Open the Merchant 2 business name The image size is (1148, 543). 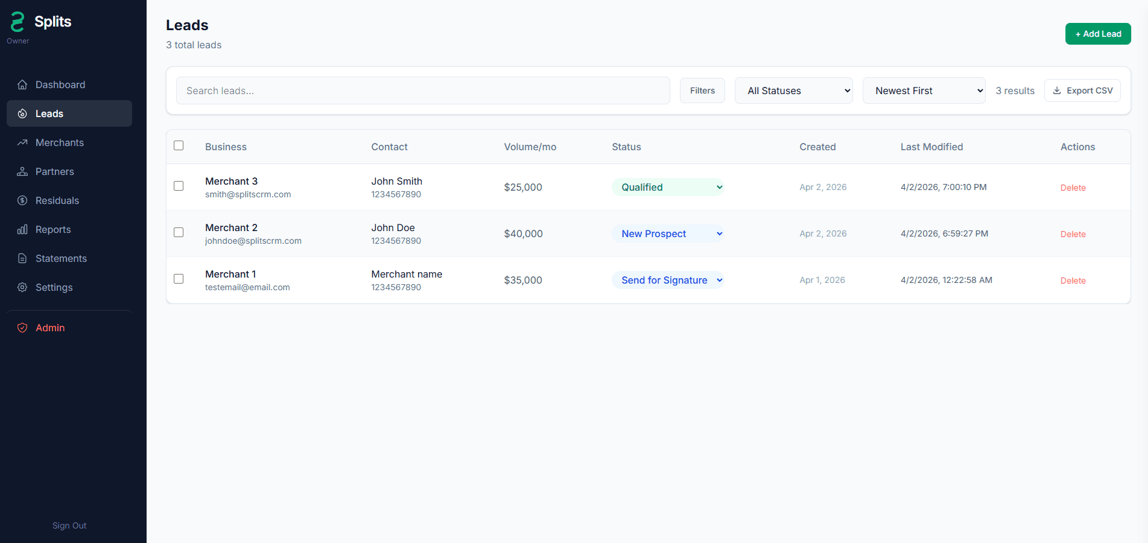tap(231, 227)
